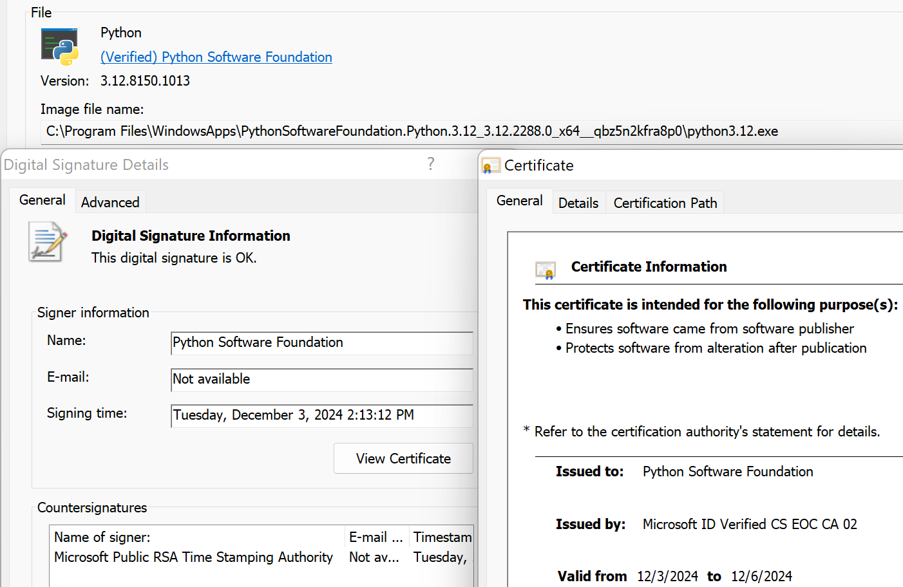Screen dimensions: 903x587
Task: Switch to the Advanced tab
Action: (x=110, y=202)
